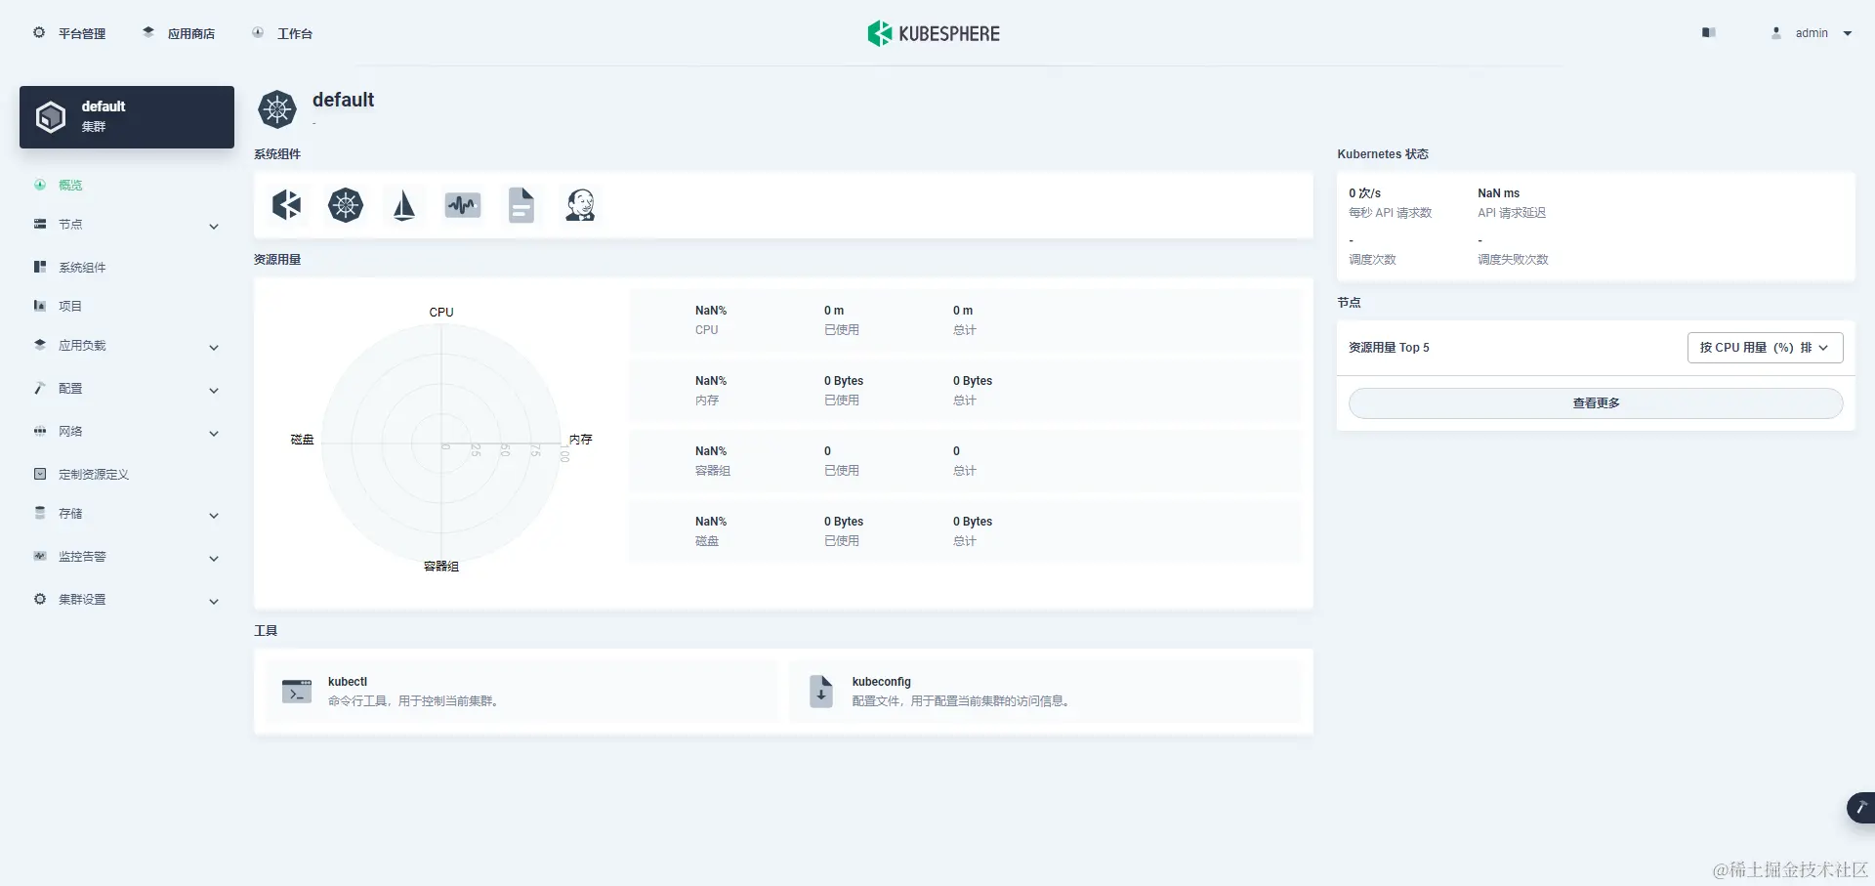Click the network sidebar icon

click(40, 431)
